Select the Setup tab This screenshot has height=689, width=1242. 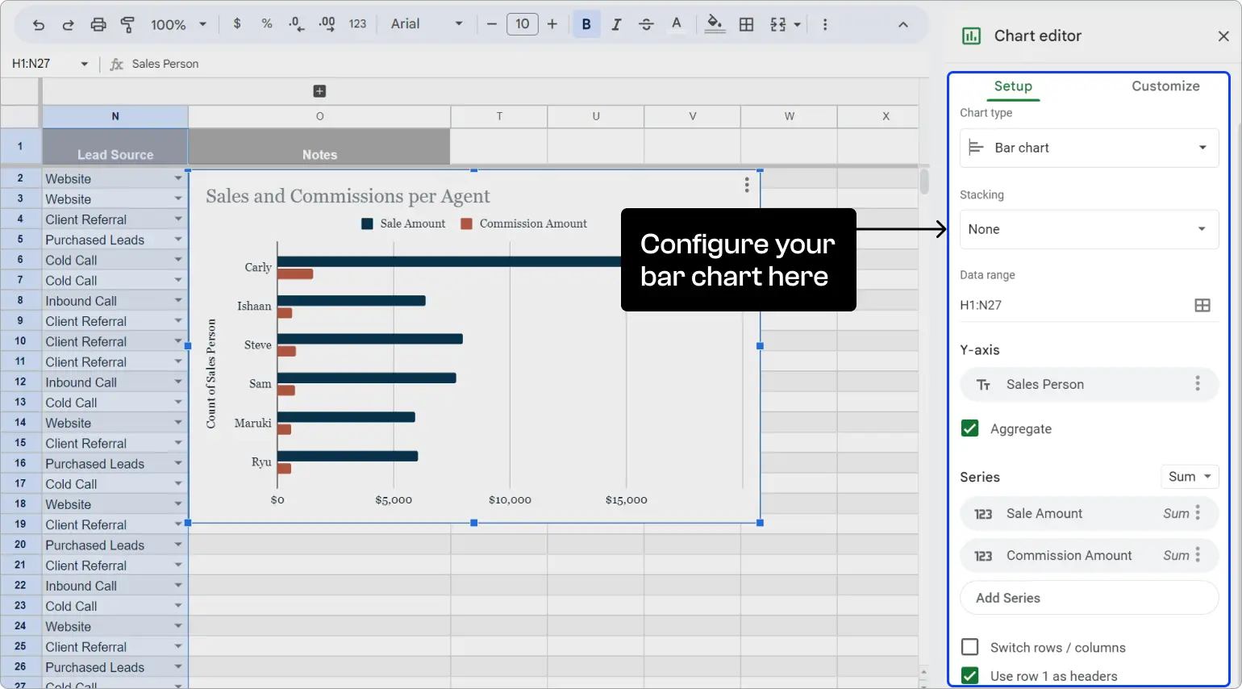pos(1013,86)
